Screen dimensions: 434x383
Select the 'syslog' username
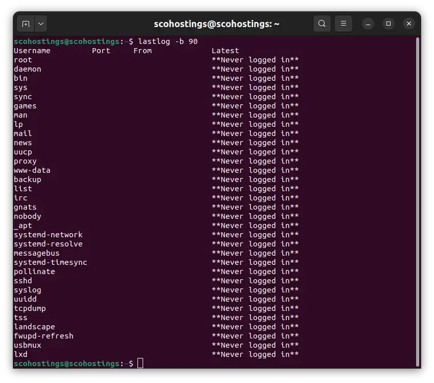pyautogui.click(x=28, y=289)
